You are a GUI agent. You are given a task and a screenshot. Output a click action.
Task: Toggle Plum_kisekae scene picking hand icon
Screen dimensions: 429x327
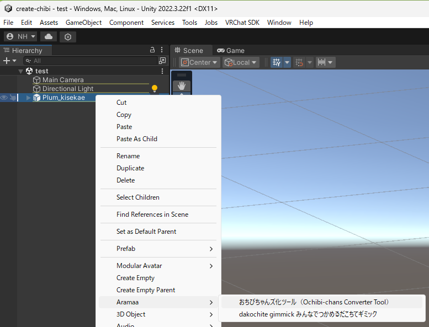(x=13, y=98)
